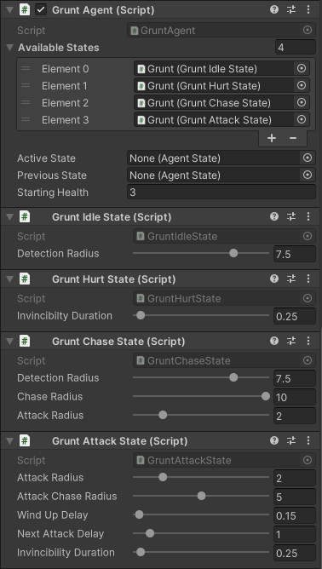The width and height of the screenshot is (322, 569).
Task: Click the Chase Radius slider handle
Action: click(x=266, y=396)
